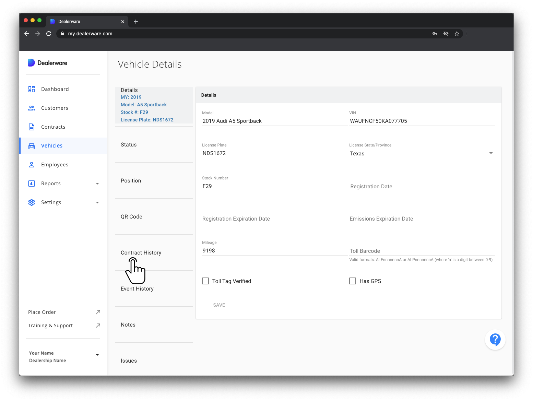Open Customers in the sidebar
This screenshot has width=533, height=401.
pos(63,108)
